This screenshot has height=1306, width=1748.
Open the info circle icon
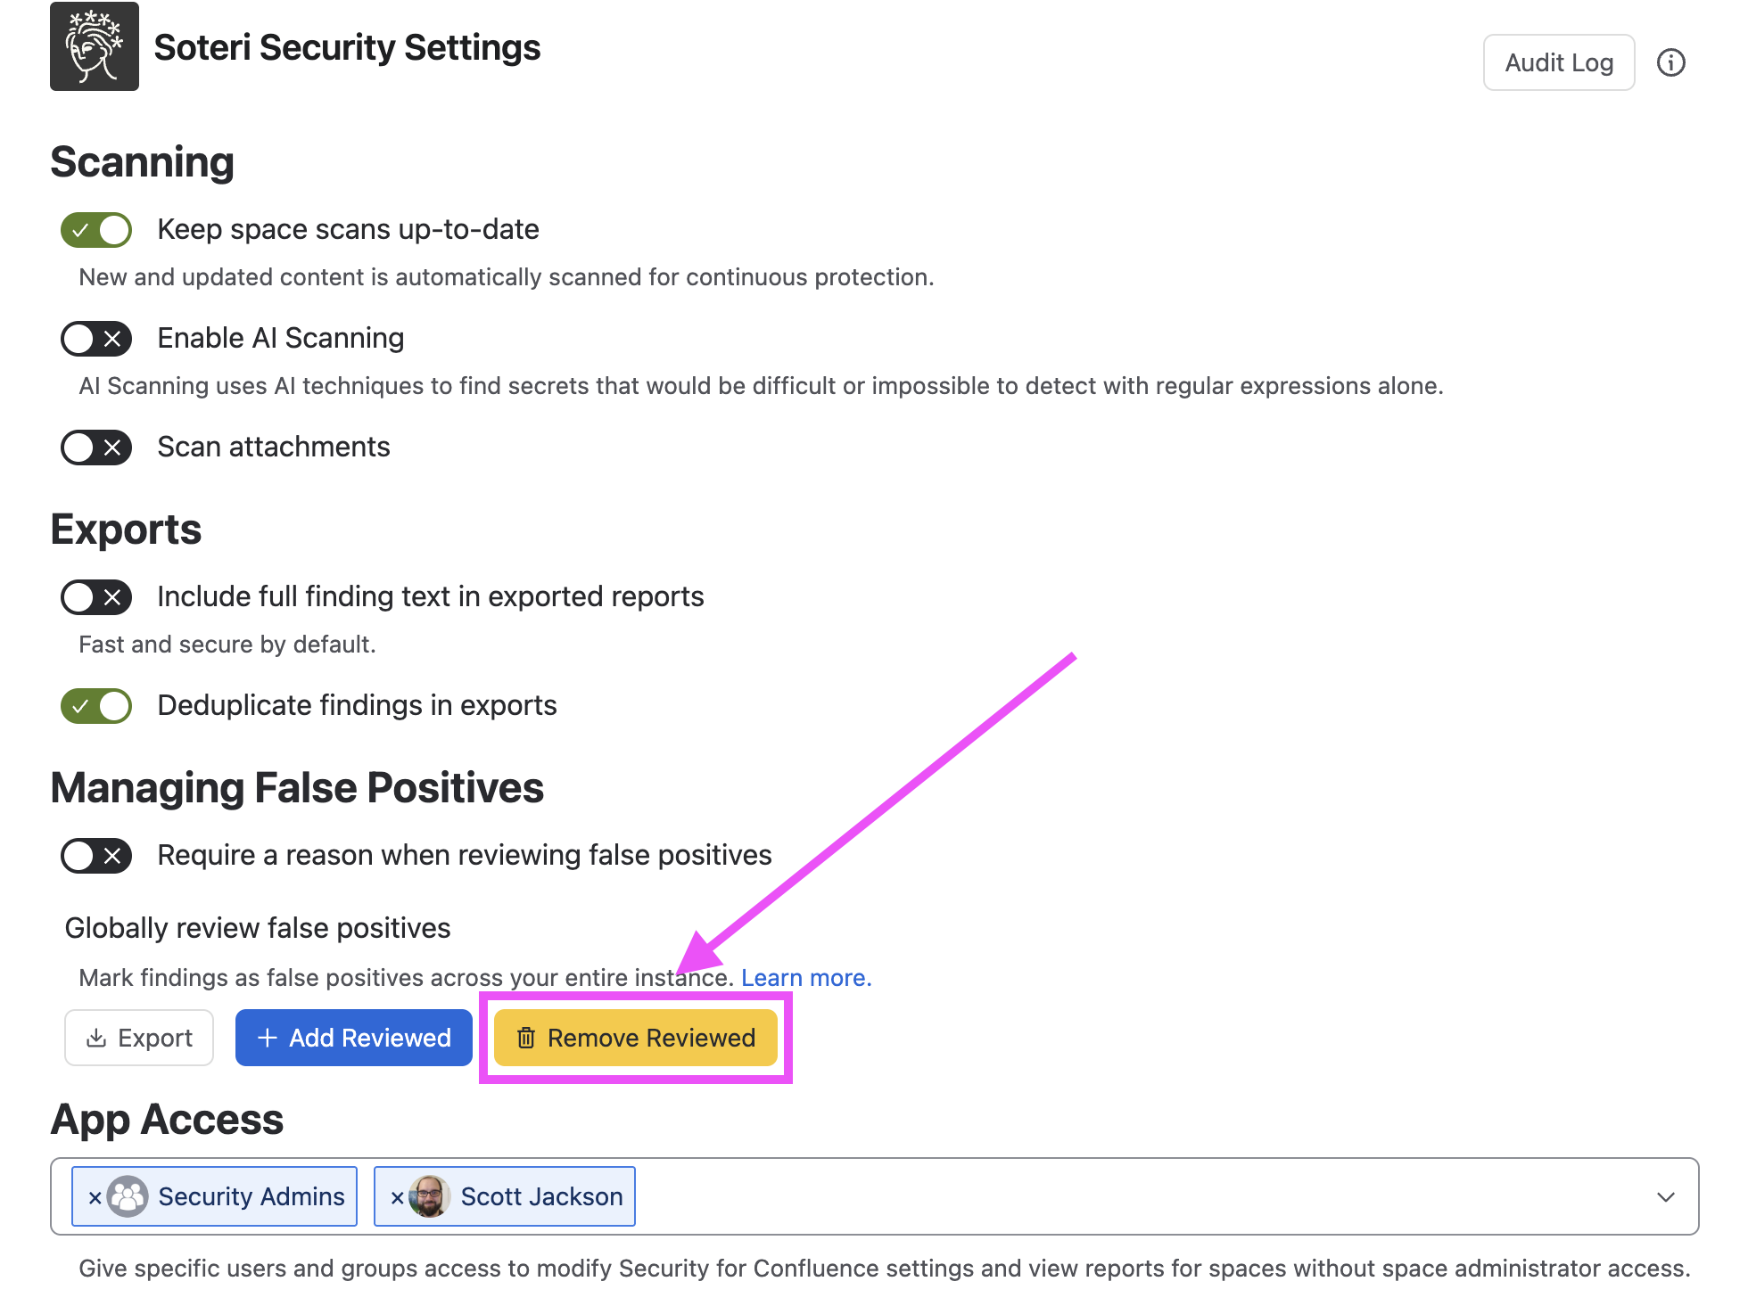tap(1670, 62)
